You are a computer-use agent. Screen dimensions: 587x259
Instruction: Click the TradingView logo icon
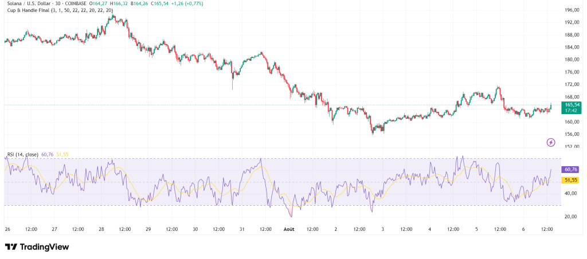pyautogui.click(x=10, y=247)
